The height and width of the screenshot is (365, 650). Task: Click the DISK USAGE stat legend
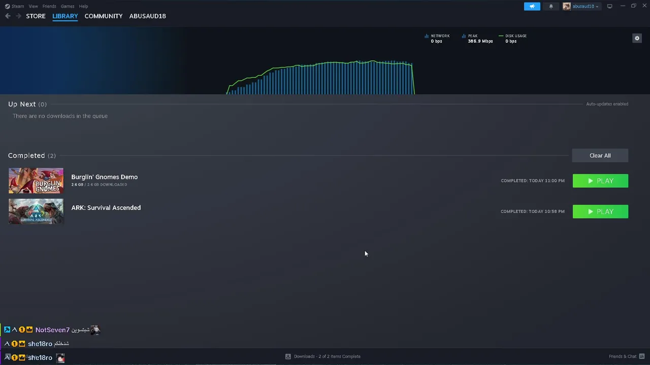pos(513,39)
